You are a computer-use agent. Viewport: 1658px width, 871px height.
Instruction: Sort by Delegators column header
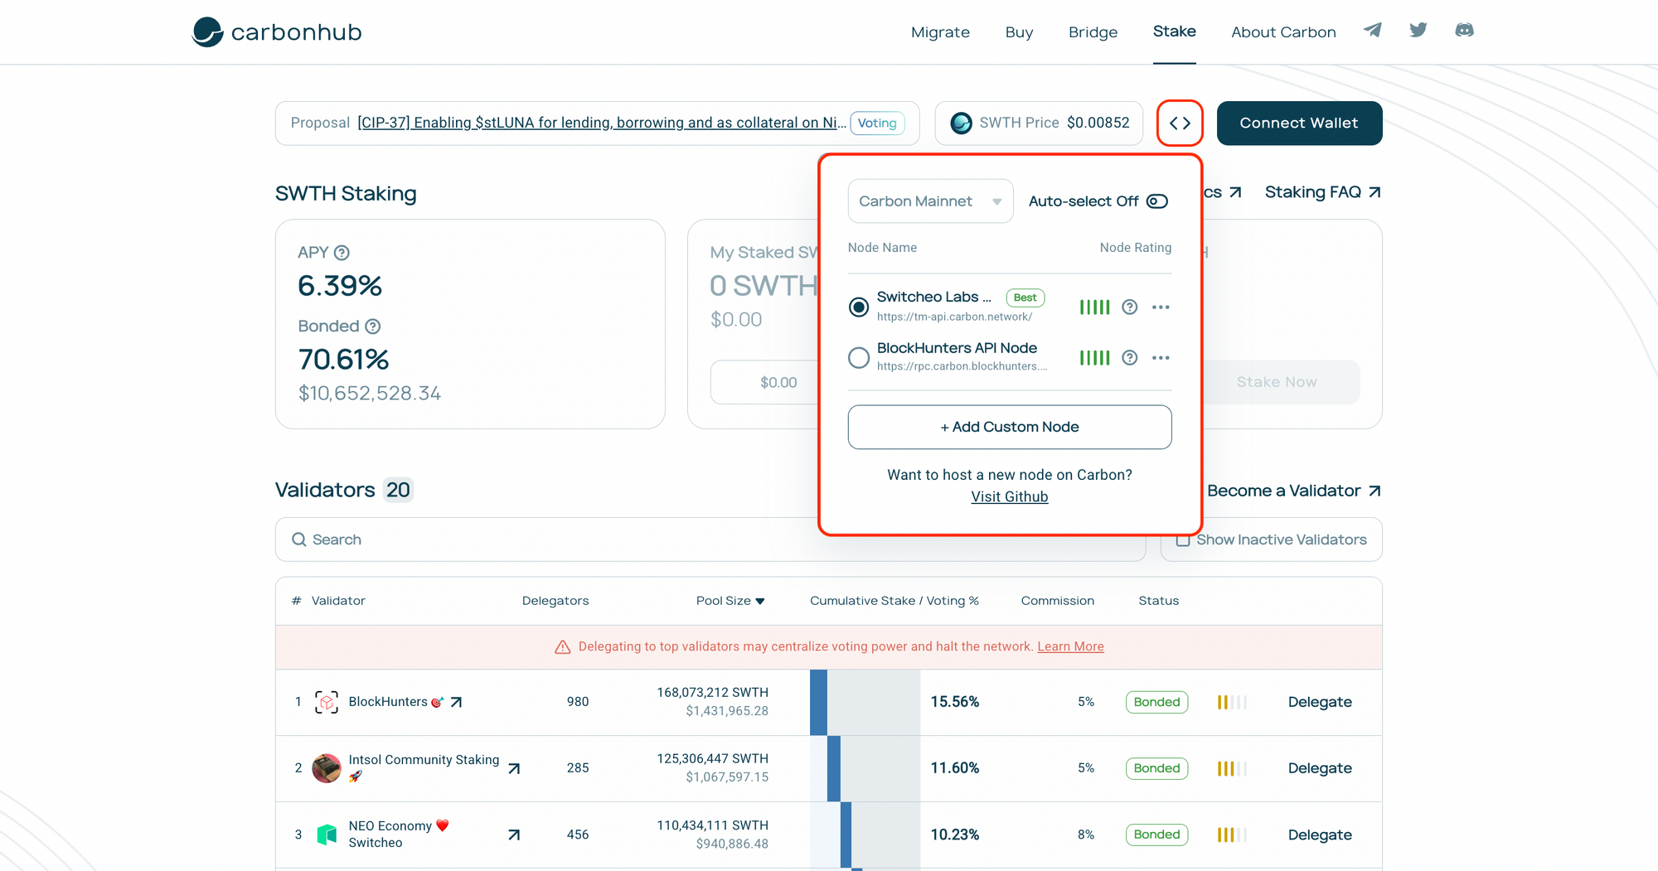pyautogui.click(x=555, y=601)
